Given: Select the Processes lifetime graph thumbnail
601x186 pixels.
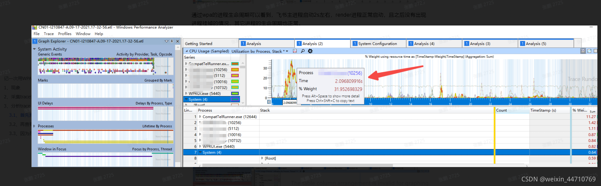Looking at the screenshot, I should point(105,136).
